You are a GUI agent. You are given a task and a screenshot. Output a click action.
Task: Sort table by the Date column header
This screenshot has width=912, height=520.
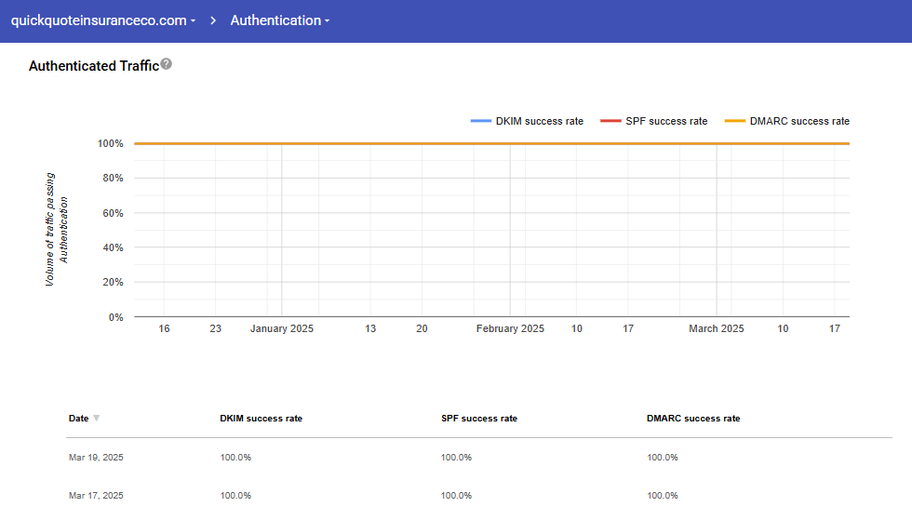(x=79, y=419)
